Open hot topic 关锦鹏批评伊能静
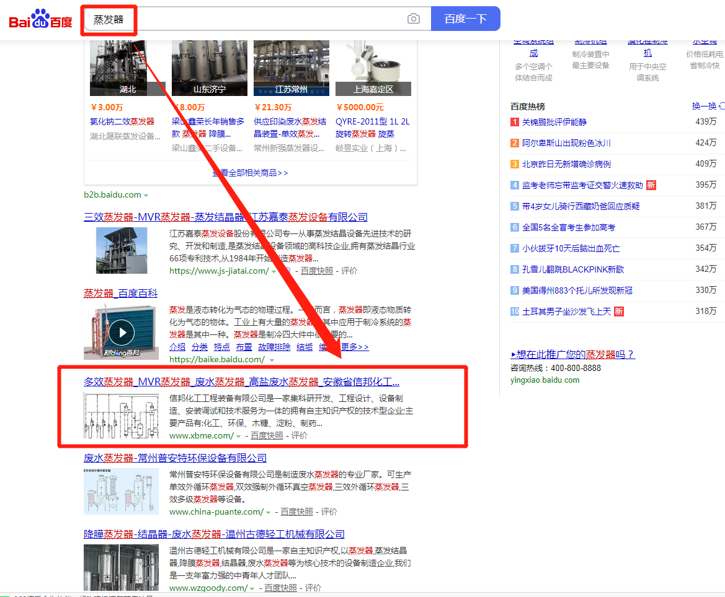Screen dimensions: 725x597 [x=554, y=122]
